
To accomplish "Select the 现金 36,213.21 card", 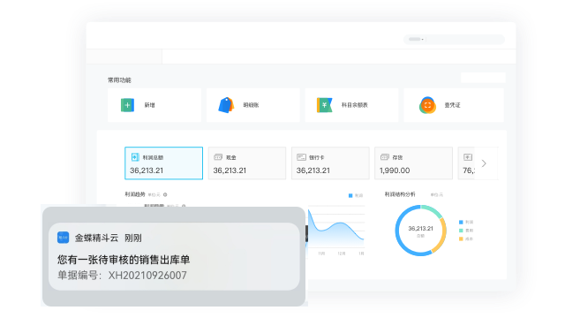I will coord(247,163).
